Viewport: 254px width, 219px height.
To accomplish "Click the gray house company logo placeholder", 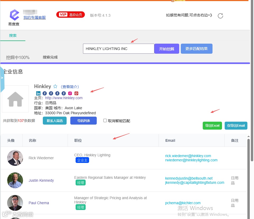I will [x=15, y=99].
